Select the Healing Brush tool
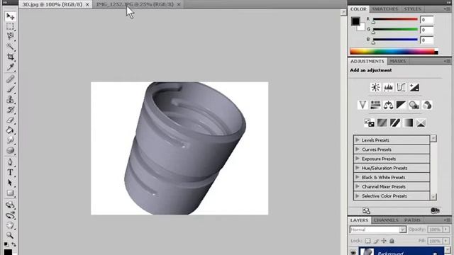The height and width of the screenshot is (255, 454). click(x=10, y=79)
